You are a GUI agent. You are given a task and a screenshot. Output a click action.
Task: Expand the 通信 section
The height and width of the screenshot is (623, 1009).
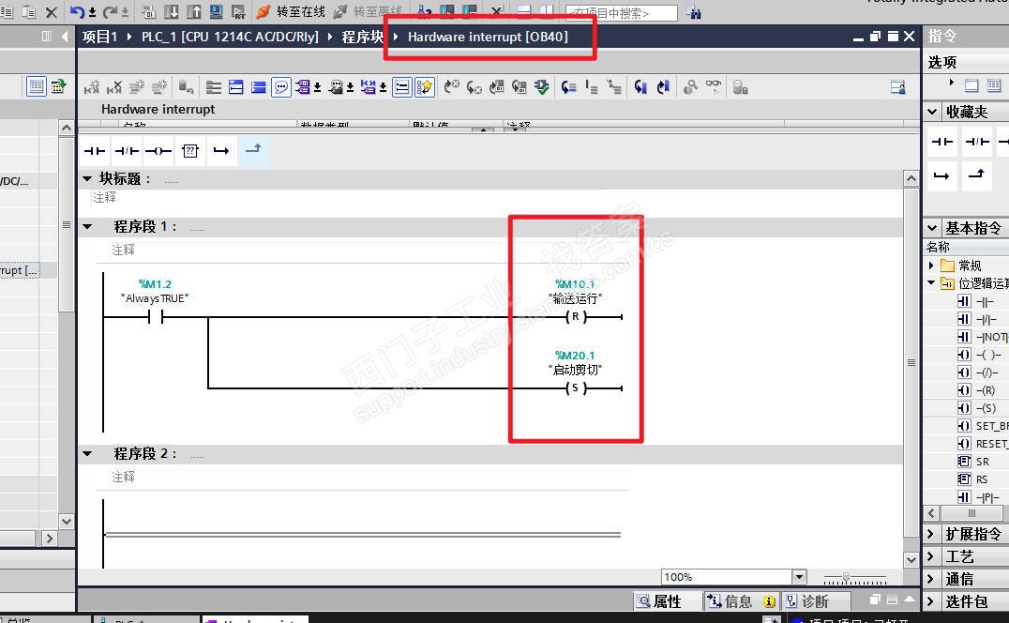931,579
